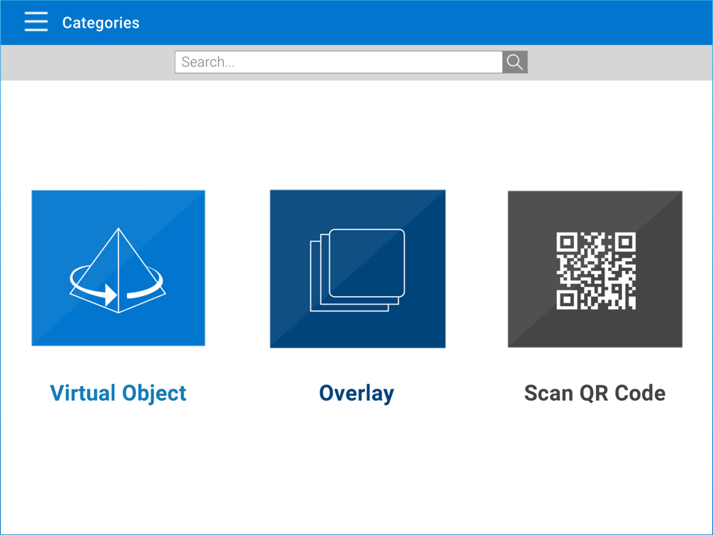Select the Virtual Object text label

click(118, 393)
